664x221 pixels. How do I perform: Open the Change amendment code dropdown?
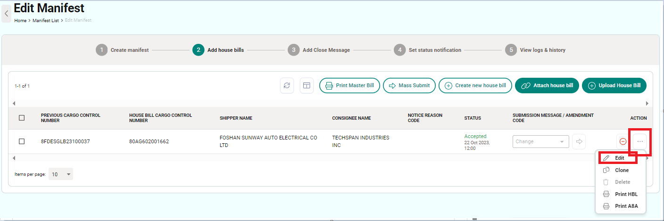(541, 141)
